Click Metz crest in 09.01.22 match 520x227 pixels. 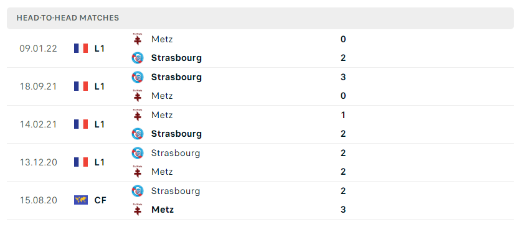pyautogui.click(x=137, y=39)
